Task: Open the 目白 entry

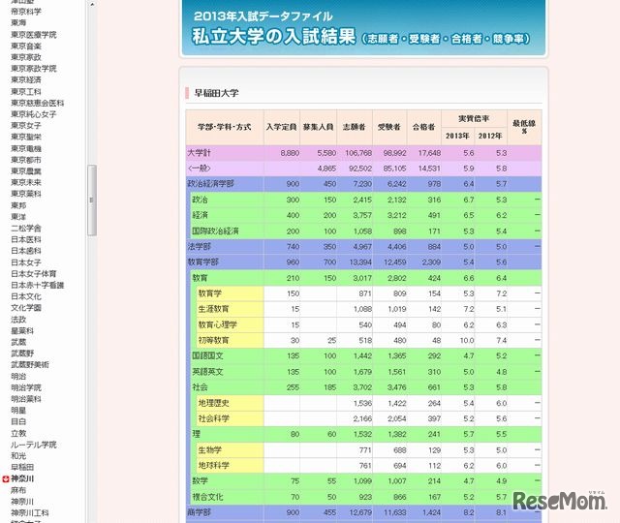Action: [18, 422]
